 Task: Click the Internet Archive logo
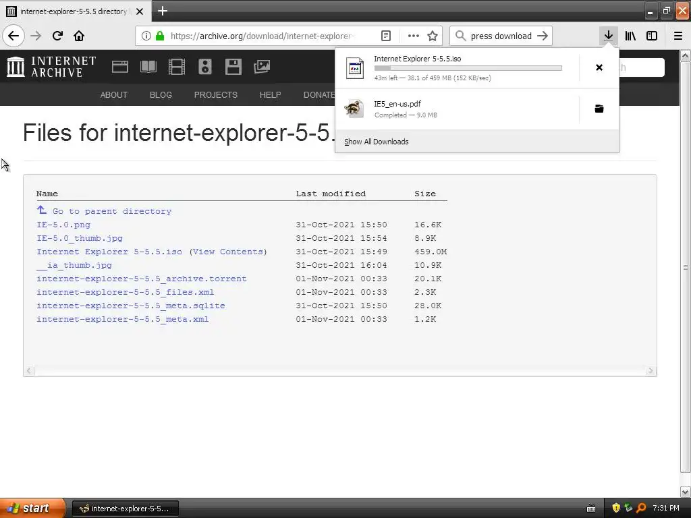[51, 67]
